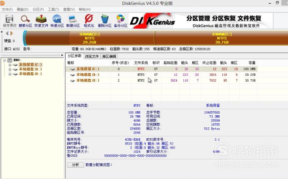Click 系统保留(C:) row in partition table
288x179 pixels.
[x=161, y=69]
